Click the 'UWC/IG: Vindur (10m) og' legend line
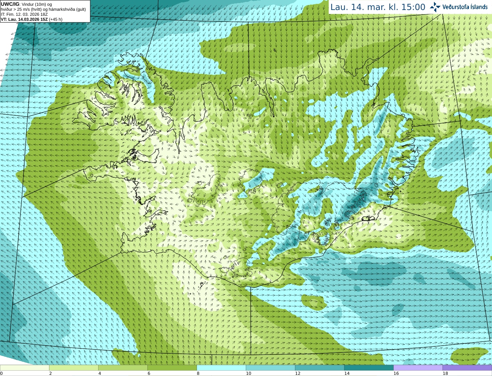The width and height of the screenshot is (492, 376). point(27,4)
